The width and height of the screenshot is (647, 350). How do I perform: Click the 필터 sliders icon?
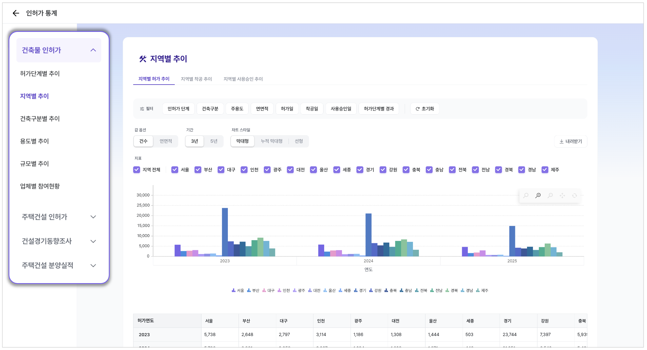click(142, 109)
